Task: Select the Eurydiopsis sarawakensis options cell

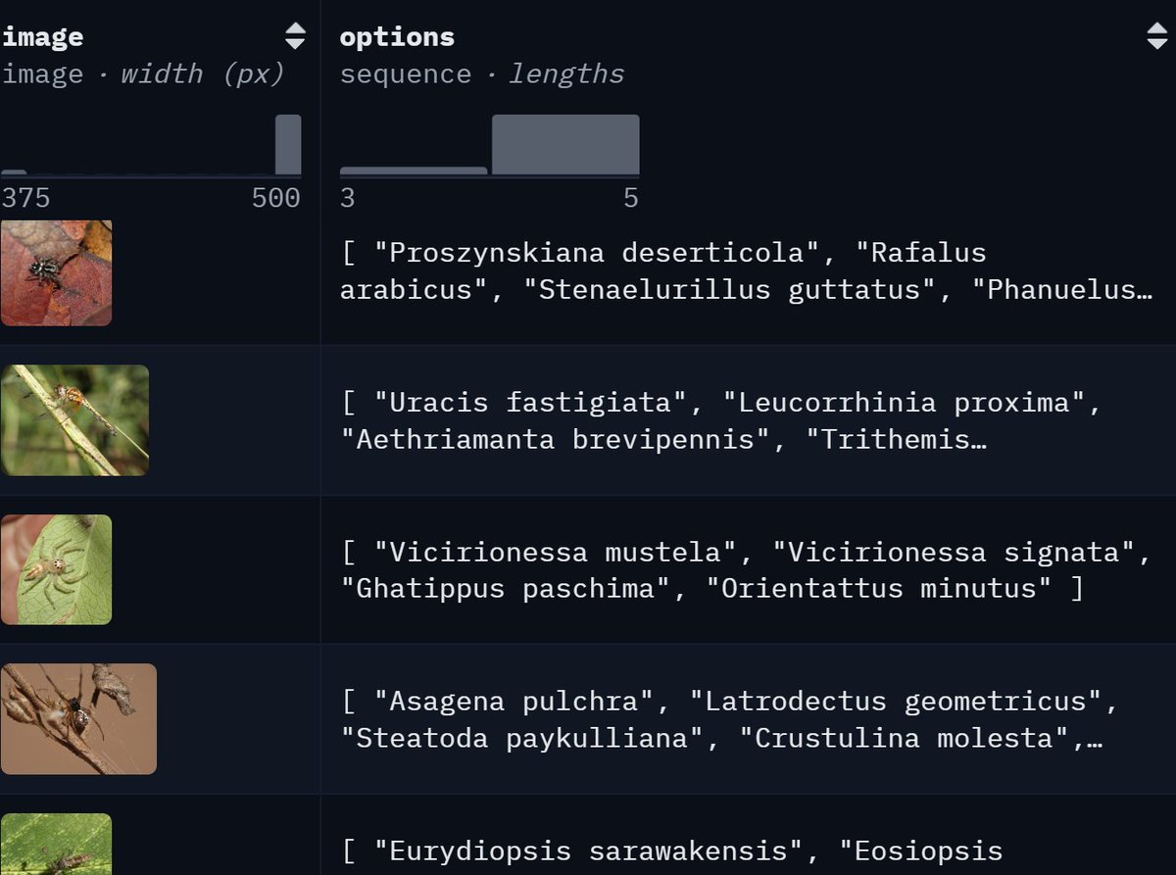Action: click(x=748, y=835)
